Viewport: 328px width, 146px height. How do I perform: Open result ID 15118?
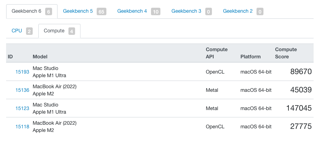click(22, 127)
